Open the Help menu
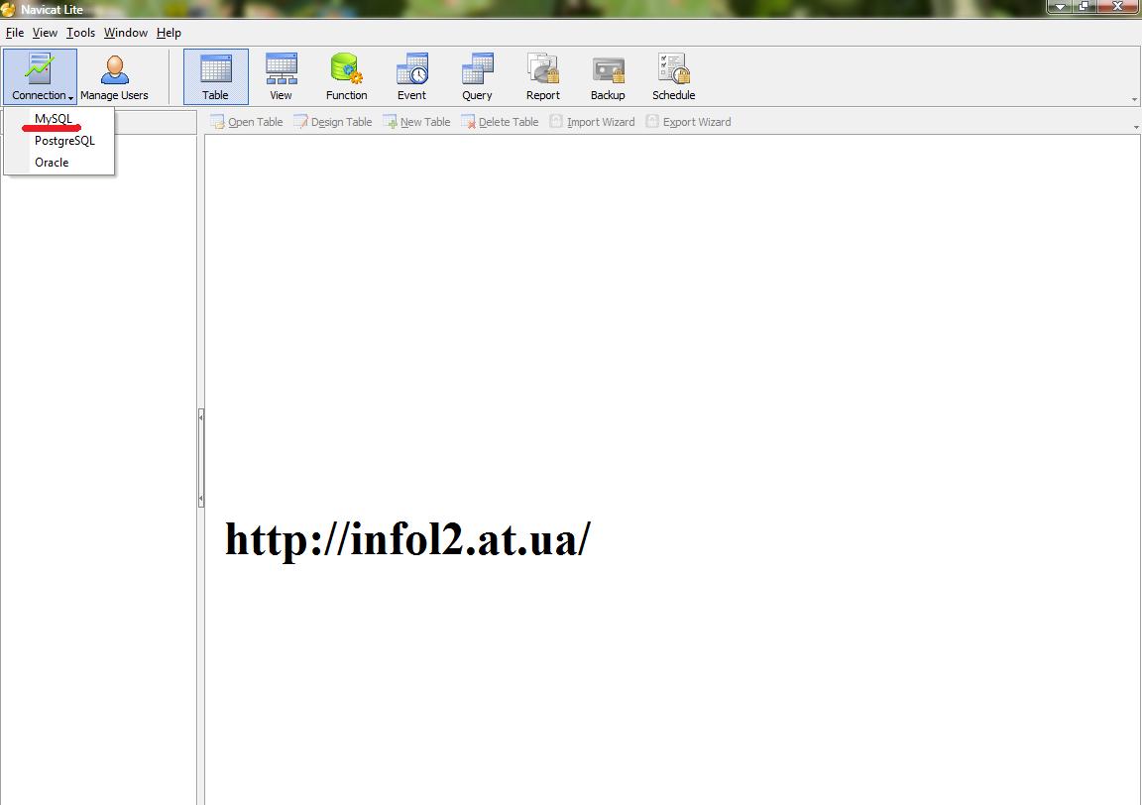1142x805 pixels. click(169, 33)
